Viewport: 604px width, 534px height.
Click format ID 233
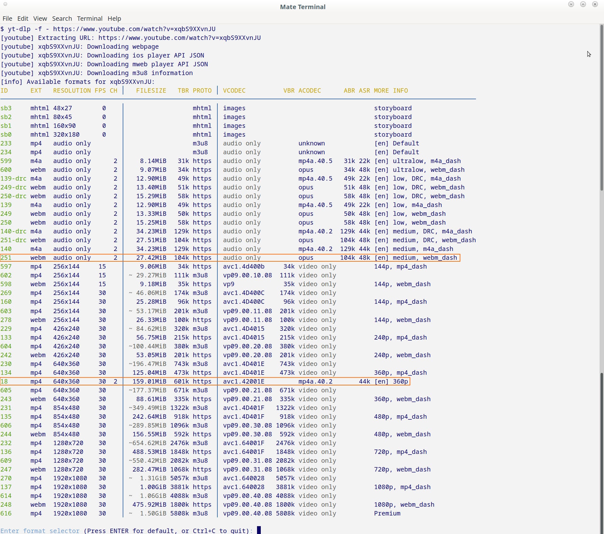(6, 143)
